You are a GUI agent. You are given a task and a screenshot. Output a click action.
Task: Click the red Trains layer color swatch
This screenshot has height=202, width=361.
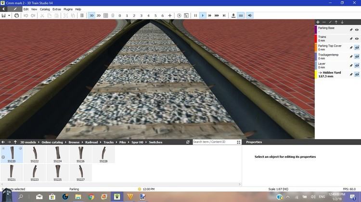click(316, 39)
